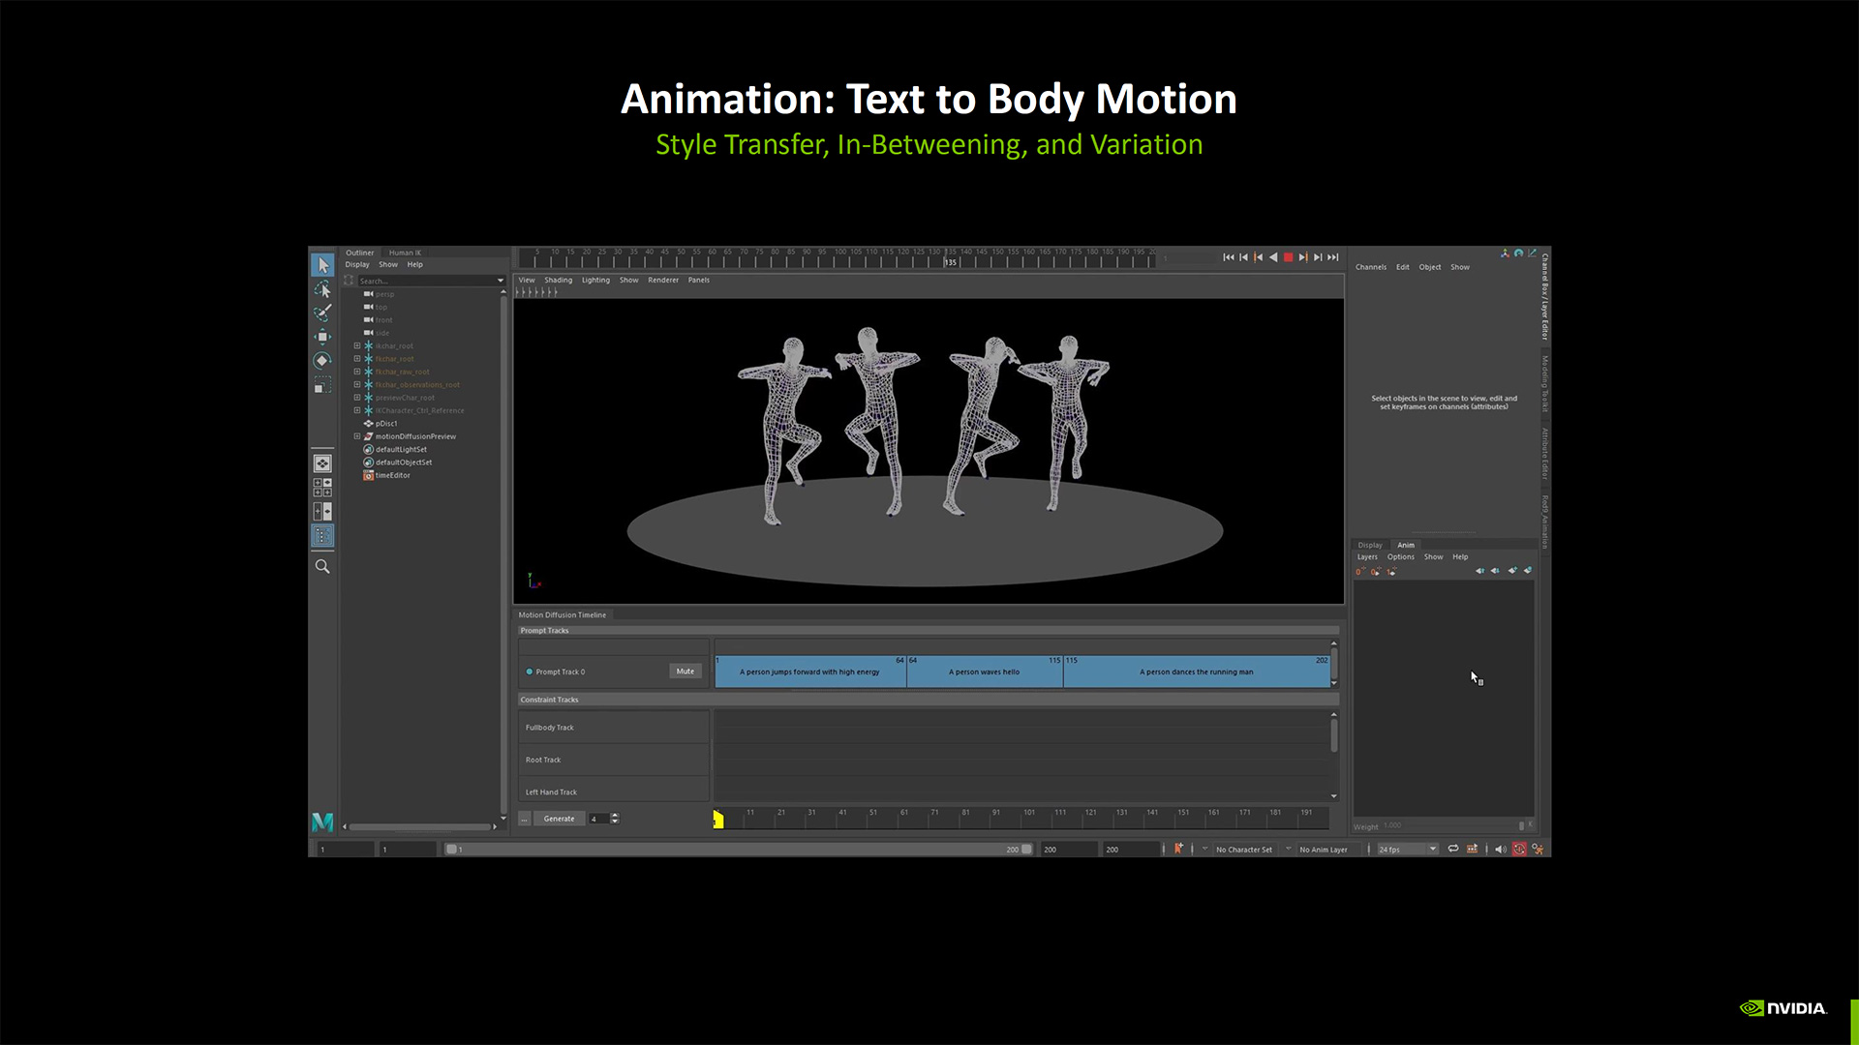Image resolution: width=1859 pixels, height=1045 pixels.
Task: Pick the Move tool in toolbox
Action: pyautogui.click(x=322, y=337)
